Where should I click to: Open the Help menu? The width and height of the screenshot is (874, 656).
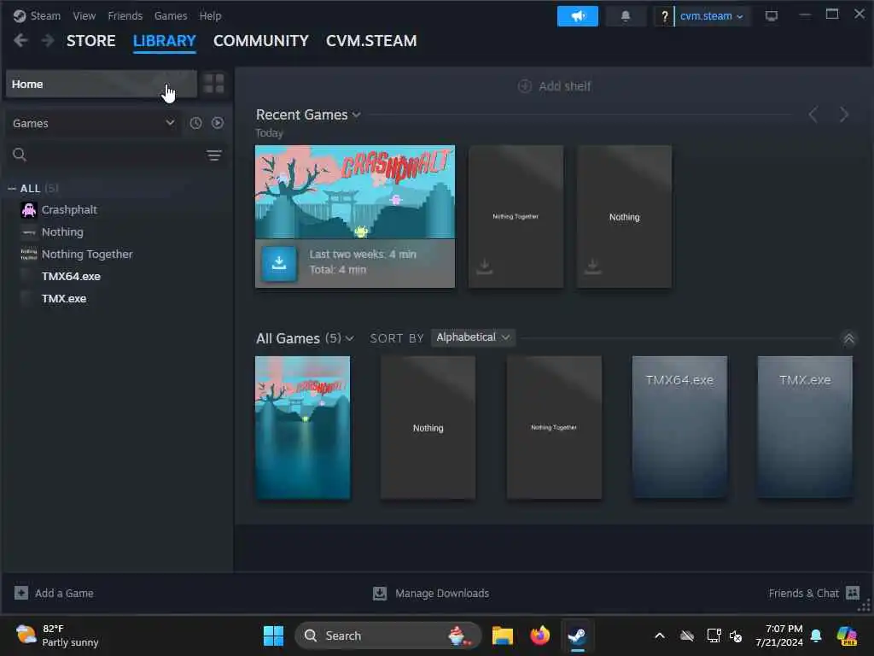[210, 15]
